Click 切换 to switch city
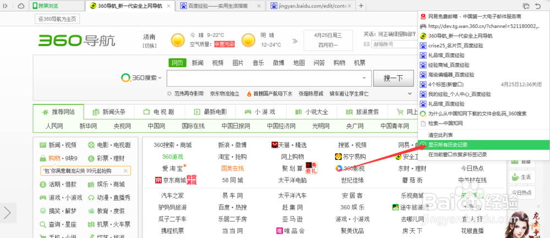Image resolution: width=550 pixels, height=238 pixels. 150,46
